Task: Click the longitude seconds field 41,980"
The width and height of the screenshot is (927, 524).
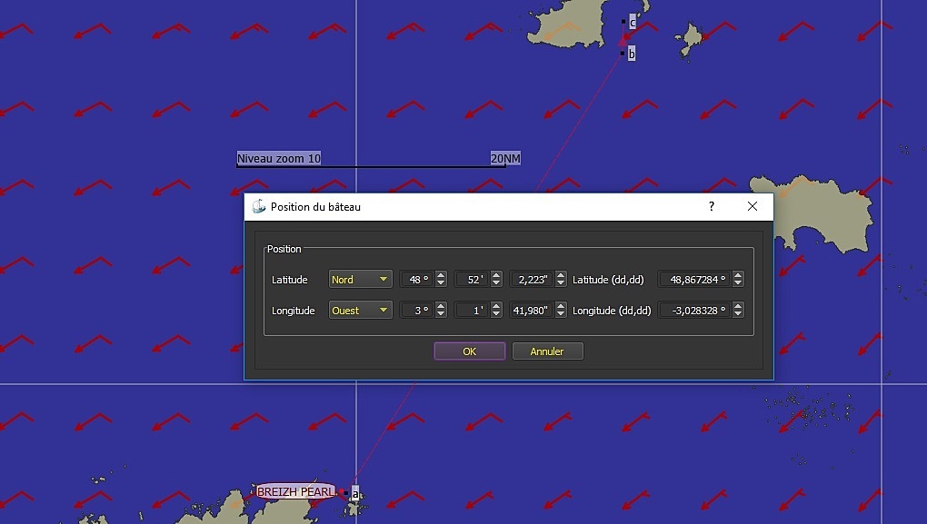Action: point(532,311)
